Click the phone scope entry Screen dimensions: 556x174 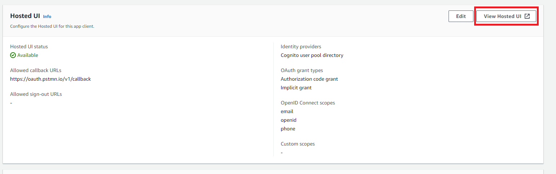288,129
